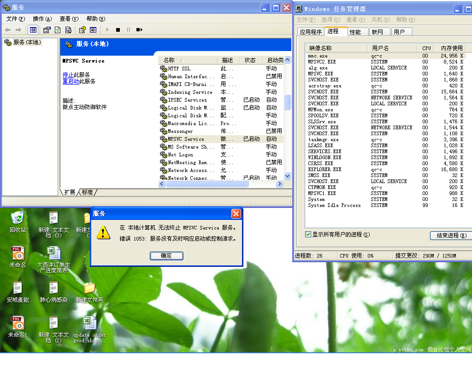Select Messenger service row
Viewport: 472px width, 385px height.
coord(221,131)
